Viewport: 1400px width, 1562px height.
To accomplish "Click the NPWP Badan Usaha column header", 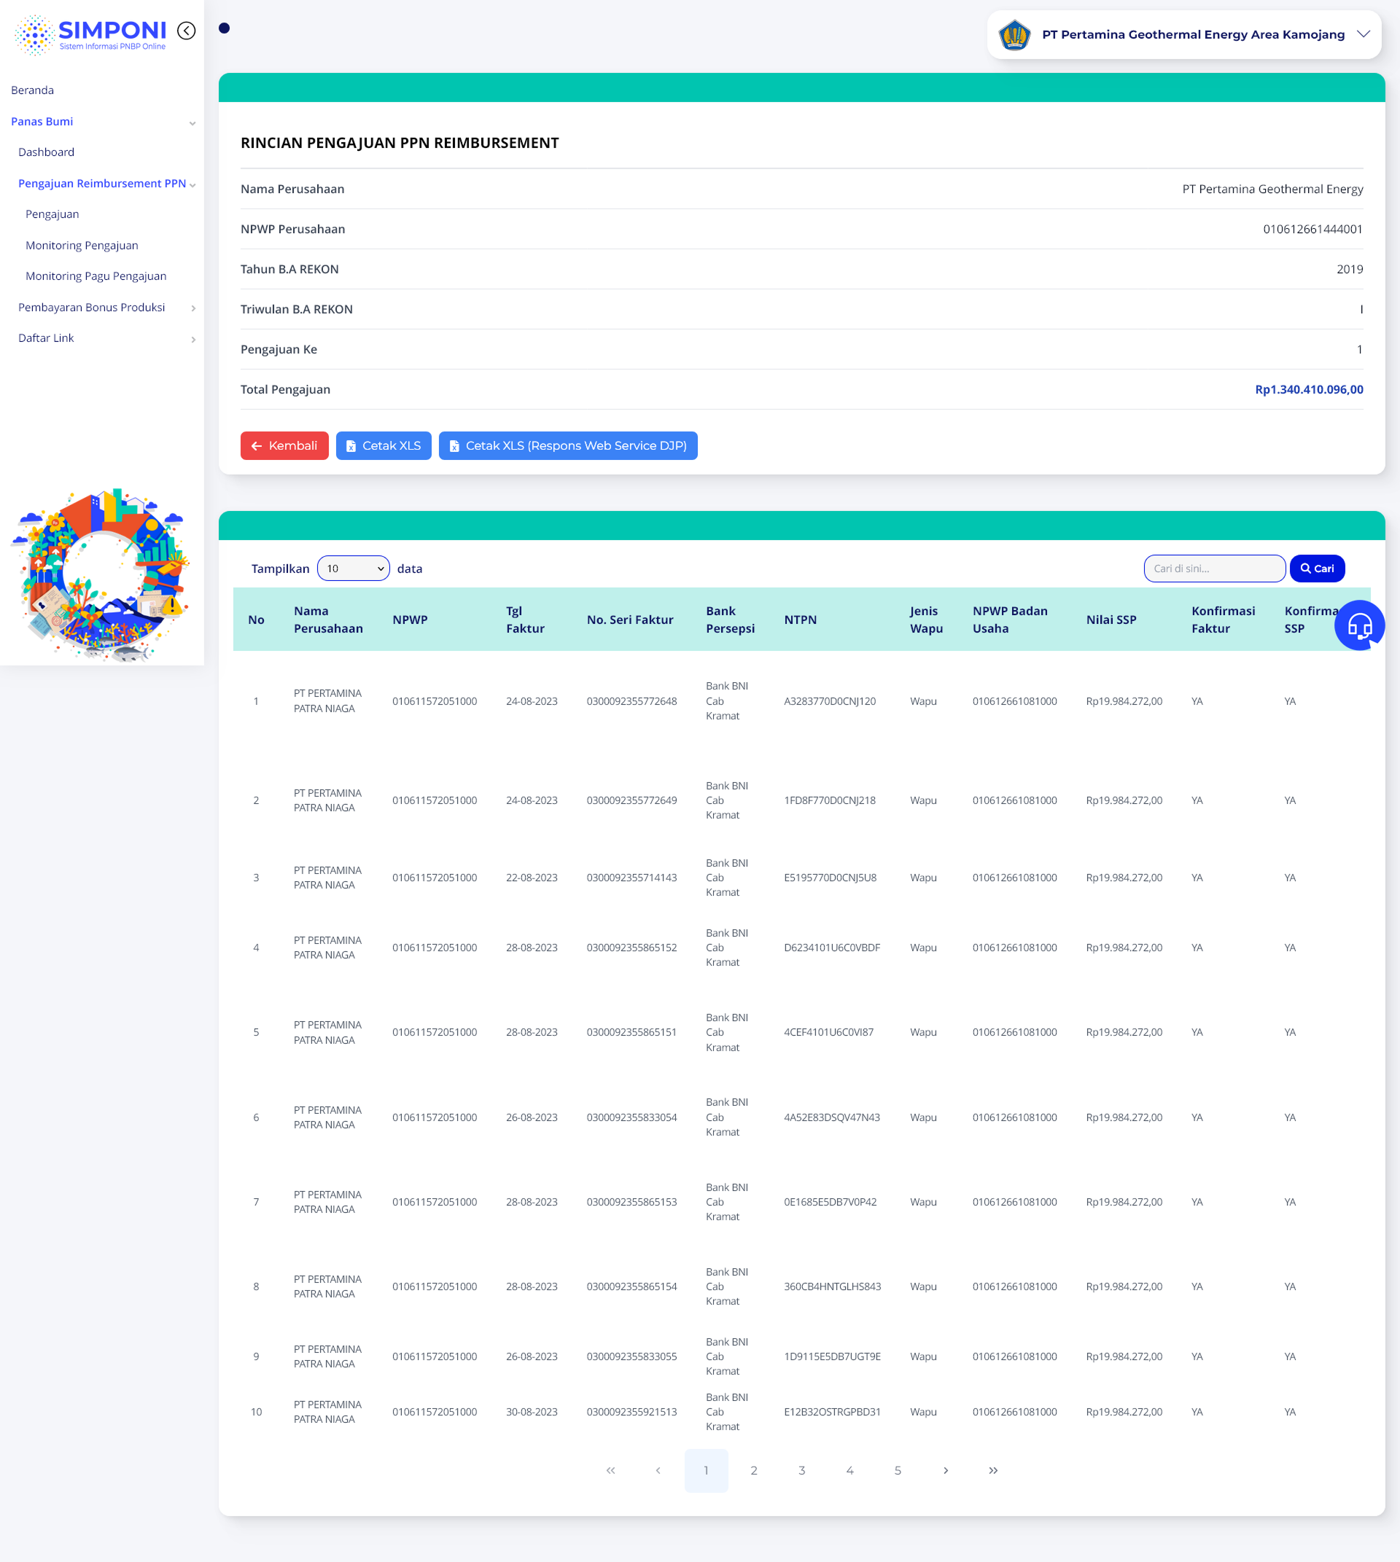I will pyautogui.click(x=1010, y=620).
